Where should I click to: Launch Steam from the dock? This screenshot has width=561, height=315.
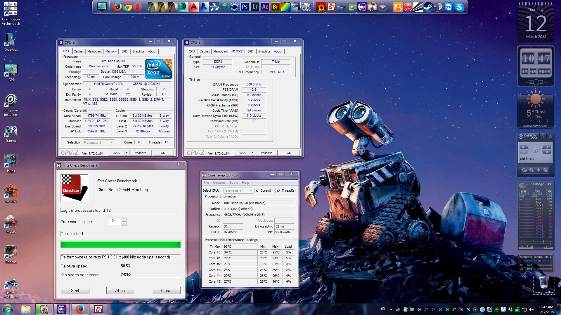pyautogui.click(x=429, y=7)
